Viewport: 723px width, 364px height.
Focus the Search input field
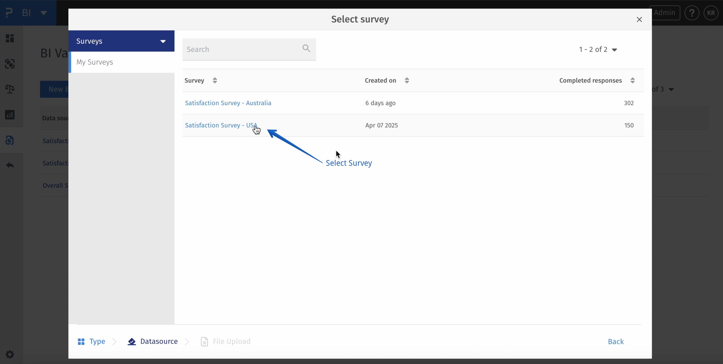[241, 49]
